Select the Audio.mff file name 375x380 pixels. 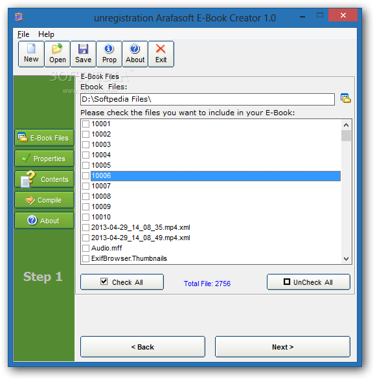pyautogui.click(x=107, y=248)
